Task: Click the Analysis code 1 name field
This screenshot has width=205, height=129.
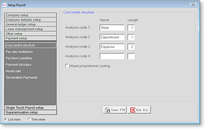Action: pyautogui.click(x=112, y=28)
